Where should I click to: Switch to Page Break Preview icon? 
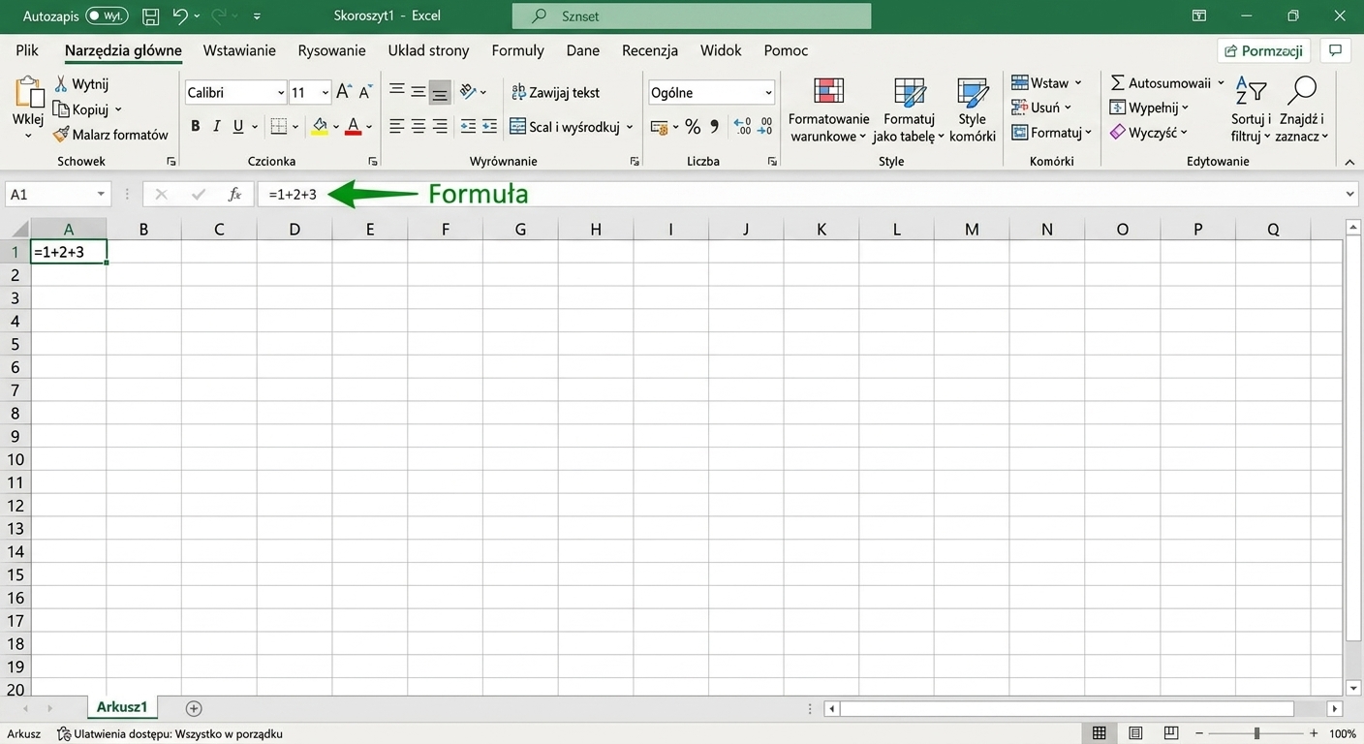[1171, 733]
